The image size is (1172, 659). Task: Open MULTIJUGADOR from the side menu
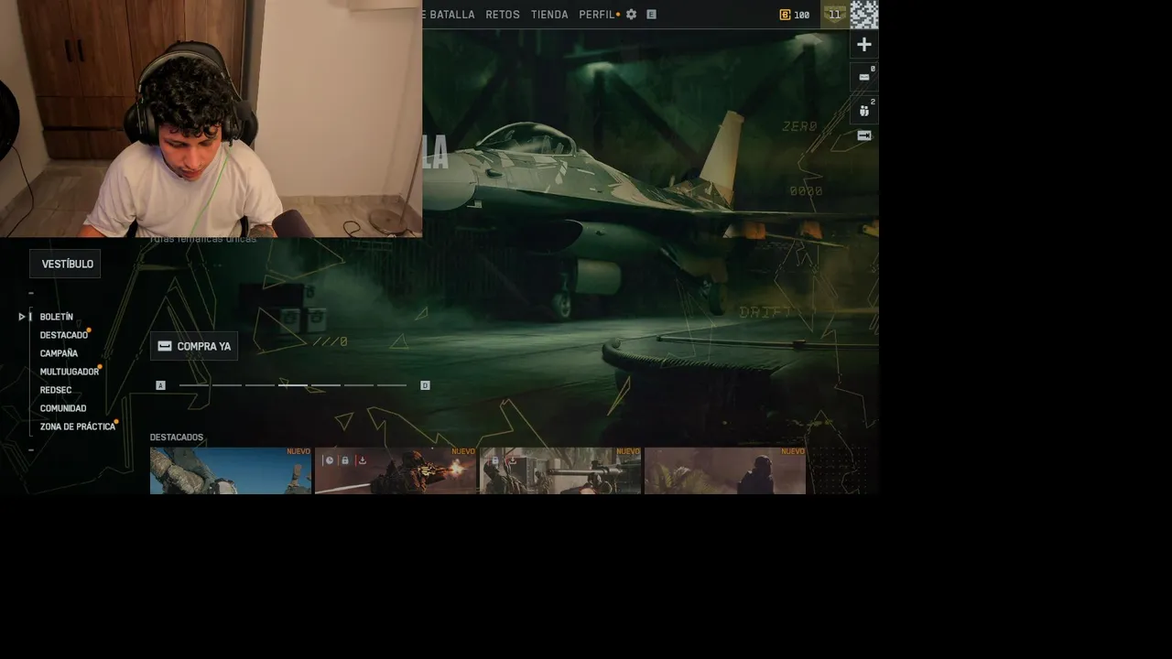[x=70, y=372]
